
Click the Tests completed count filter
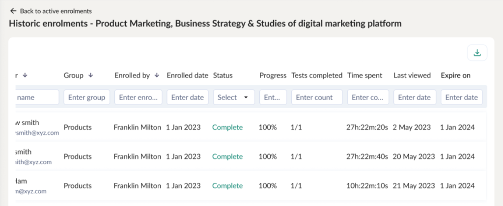316,97
